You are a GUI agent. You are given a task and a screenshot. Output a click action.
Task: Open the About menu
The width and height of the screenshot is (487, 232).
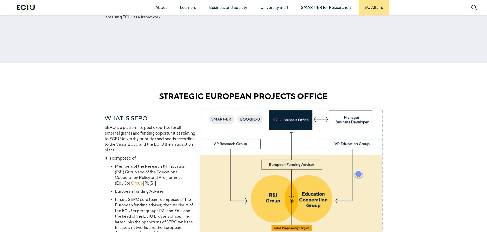click(161, 8)
